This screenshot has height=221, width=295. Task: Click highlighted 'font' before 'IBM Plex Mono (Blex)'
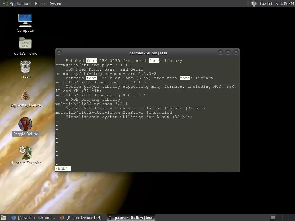(91, 78)
